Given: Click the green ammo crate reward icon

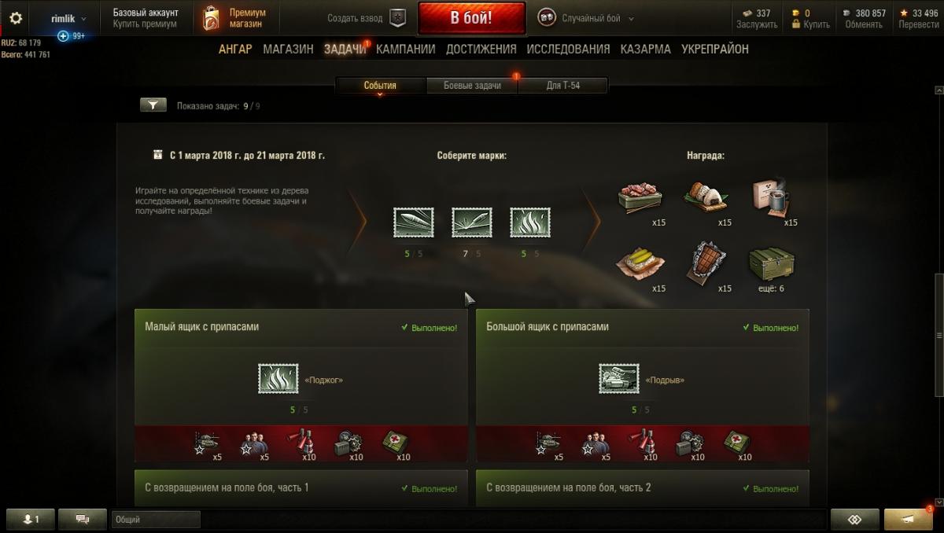Looking at the screenshot, I should pos(770,264).
